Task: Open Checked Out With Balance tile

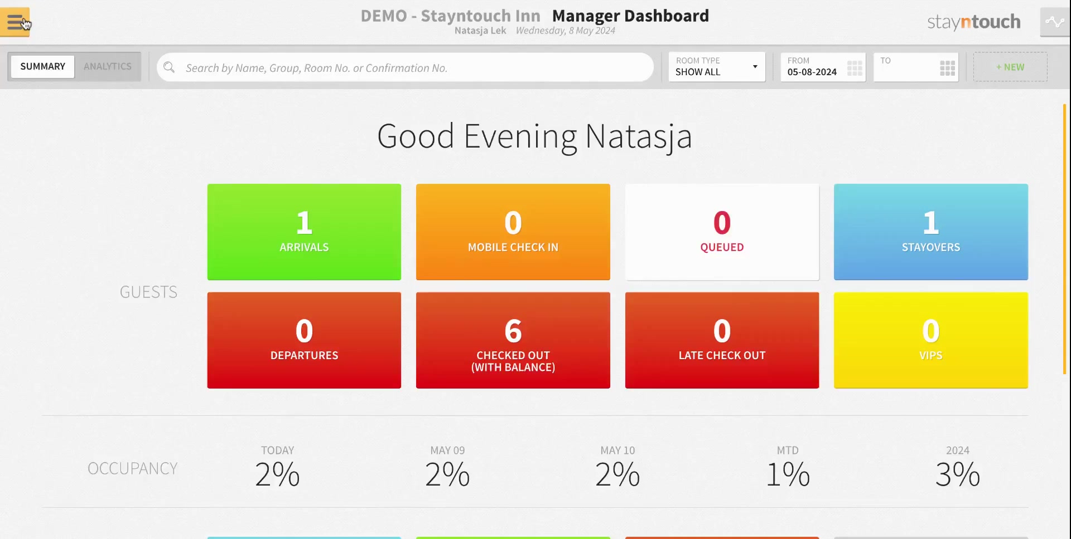Action: [x=513, y=340]
